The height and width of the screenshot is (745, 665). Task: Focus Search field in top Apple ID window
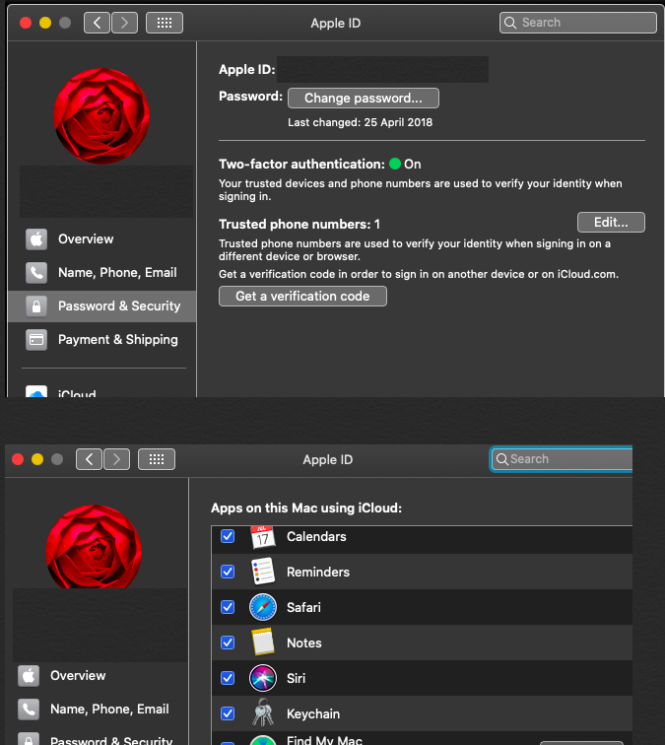click(578, 23)
